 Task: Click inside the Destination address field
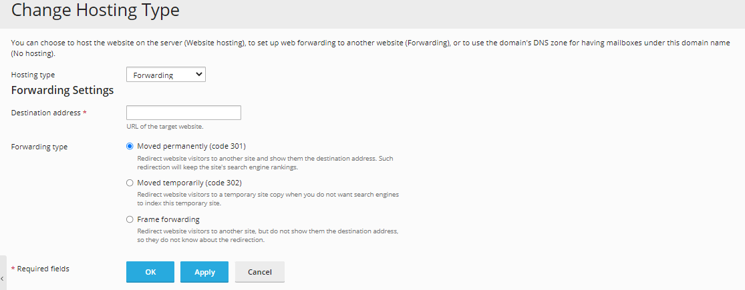pyautogui.click(x=183, y=113)
